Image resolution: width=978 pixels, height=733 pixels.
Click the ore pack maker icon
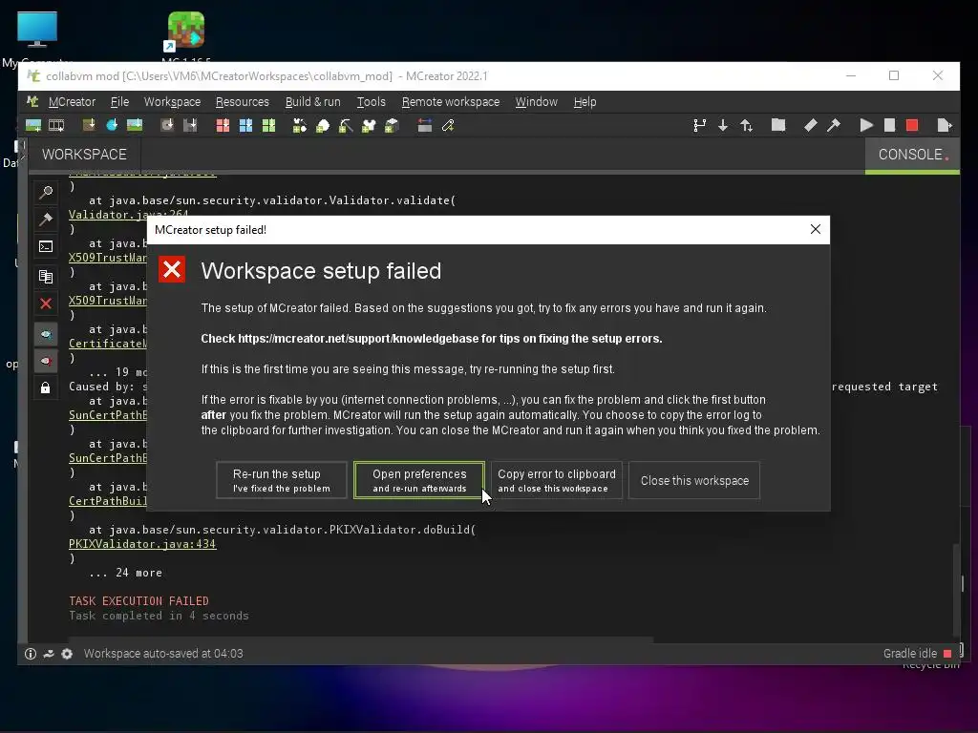[x=323, y=125]
